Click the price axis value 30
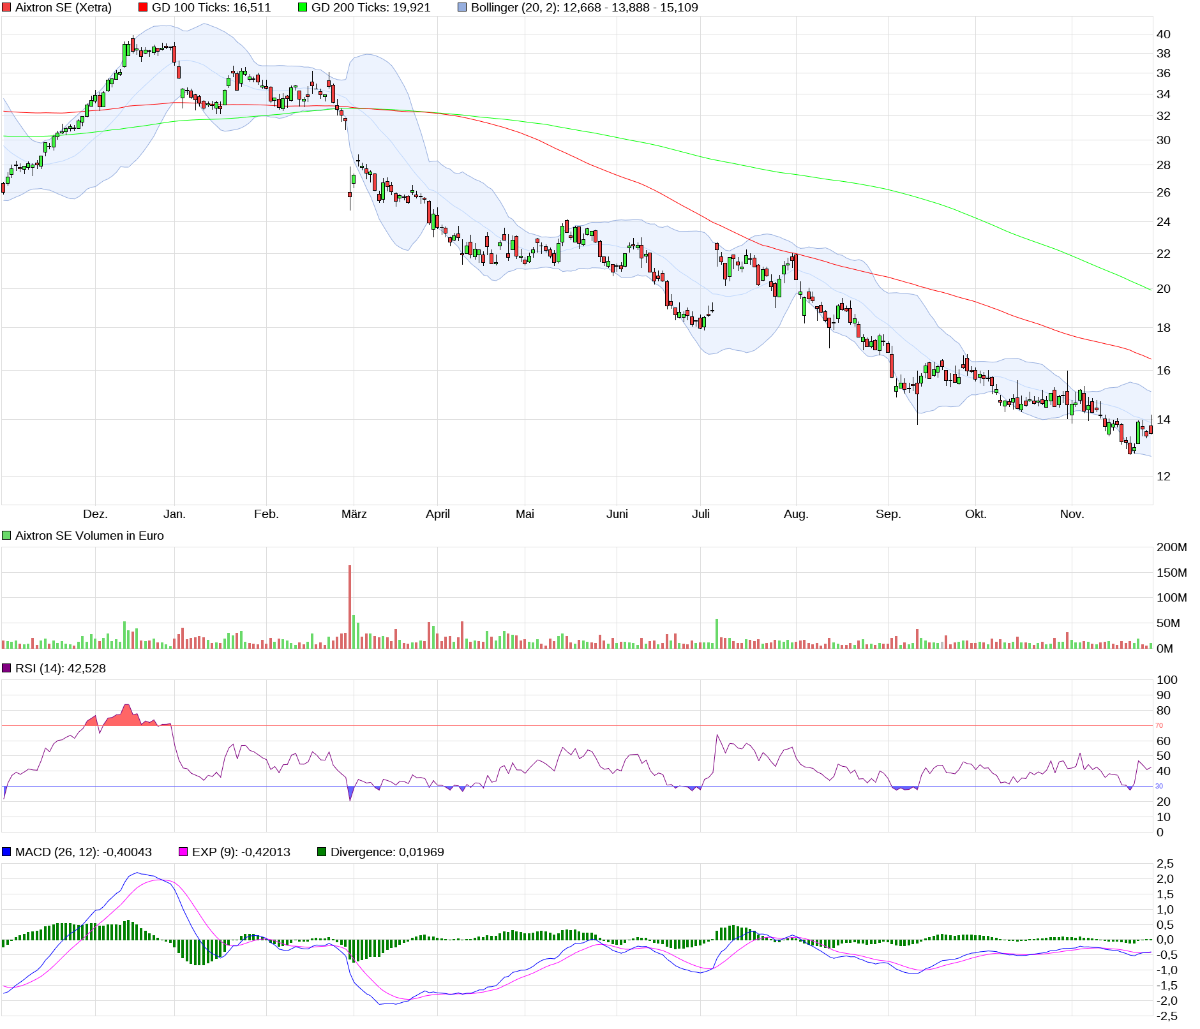Screen dimensions: 1200x1029 [1164, 140]
